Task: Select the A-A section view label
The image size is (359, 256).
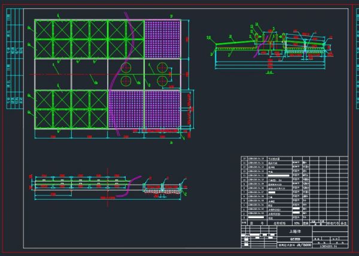Action: click(x=270, y=73)
